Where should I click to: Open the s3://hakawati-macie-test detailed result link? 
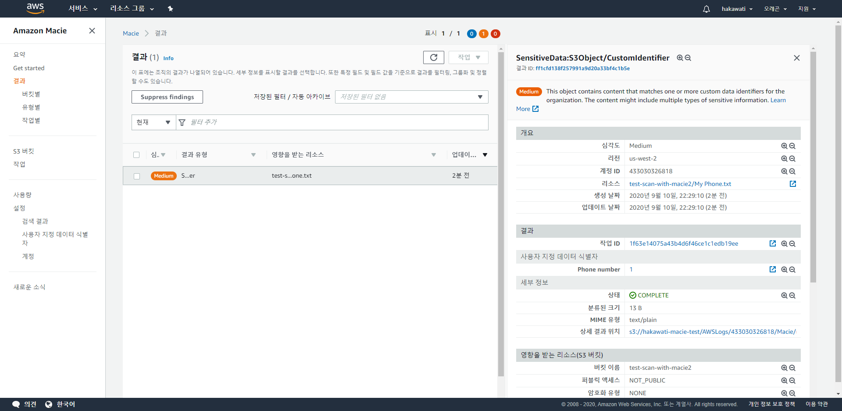[x=713, y=332]
